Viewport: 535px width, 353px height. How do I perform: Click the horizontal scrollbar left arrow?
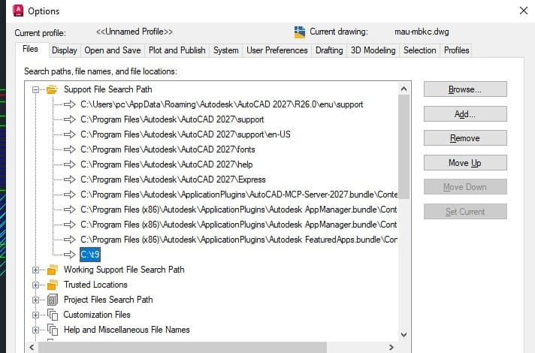[x=32, y=348]
